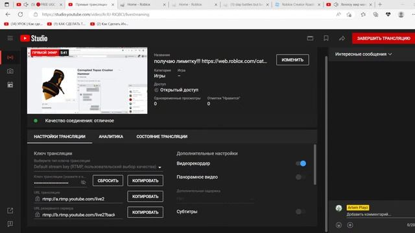Click the plus icon in the chat box
This screenshot has height=233, width=415.
point(350,225)
